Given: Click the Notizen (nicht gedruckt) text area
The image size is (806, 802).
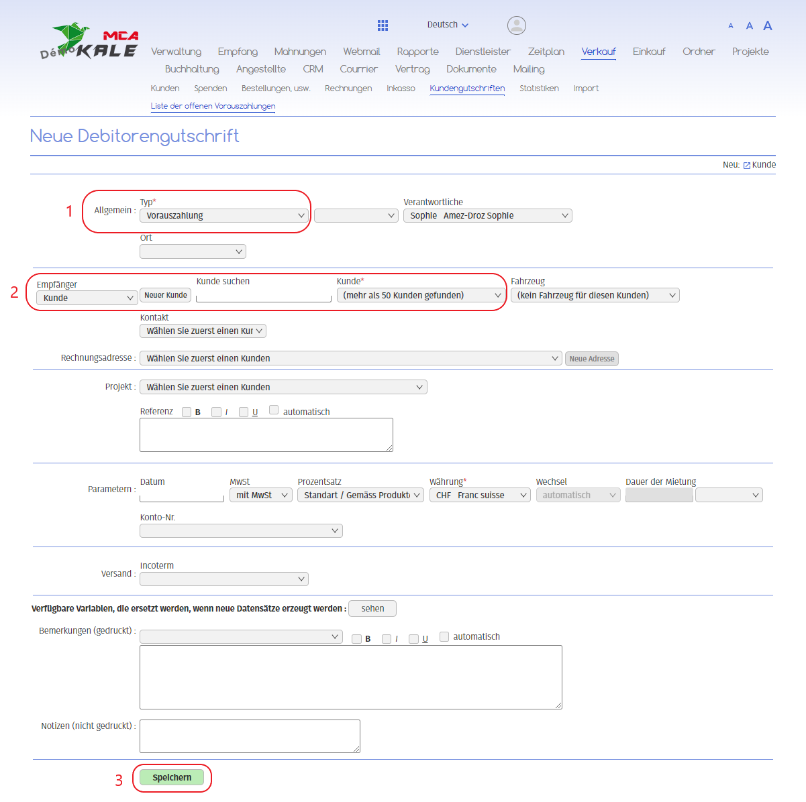Looking at the screenshot, I should (x=250, y=736).
